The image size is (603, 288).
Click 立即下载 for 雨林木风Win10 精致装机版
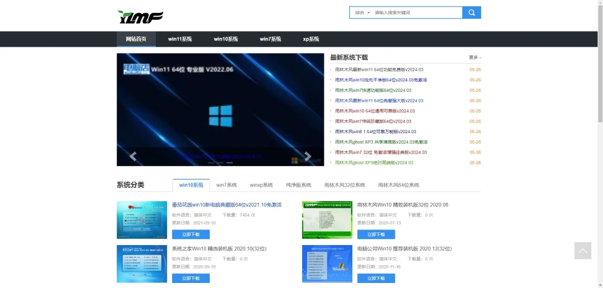click(376, 235)
